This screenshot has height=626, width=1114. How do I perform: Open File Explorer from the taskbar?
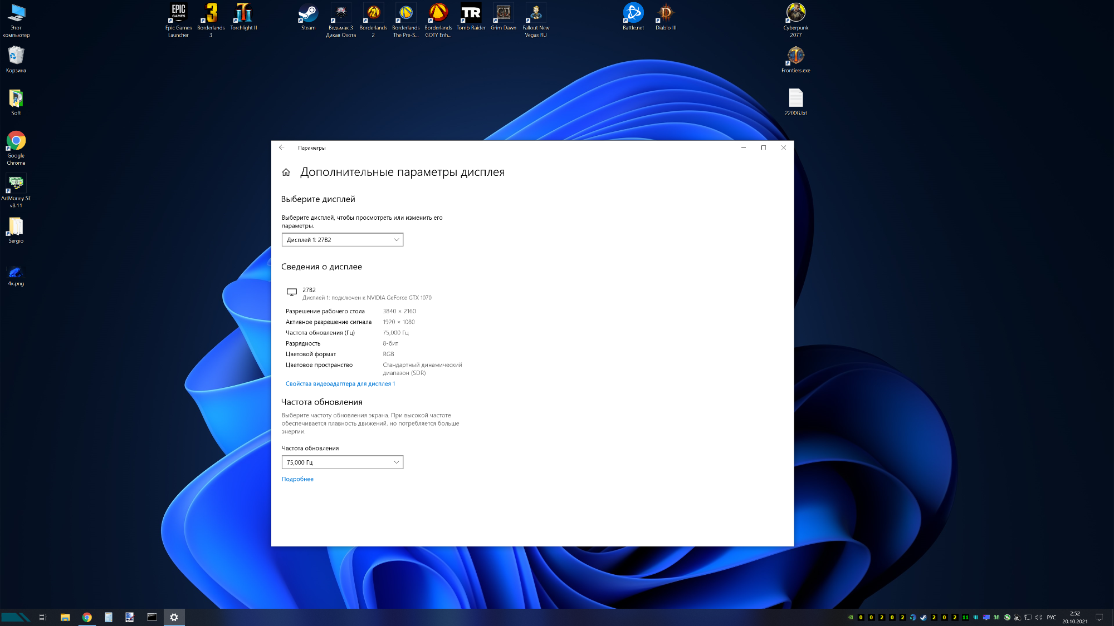coord(65,617)
